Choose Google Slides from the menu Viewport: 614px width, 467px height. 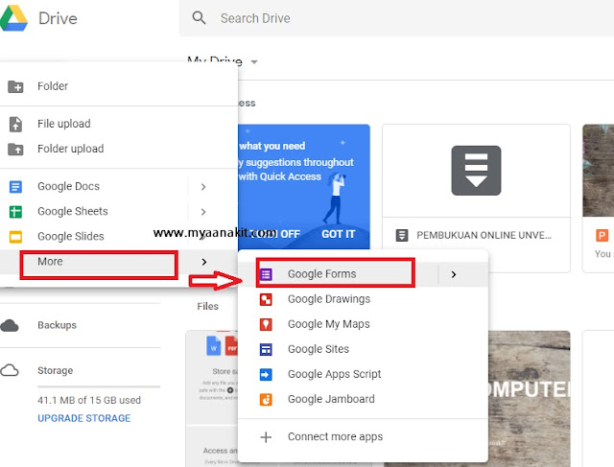point(70,237)
